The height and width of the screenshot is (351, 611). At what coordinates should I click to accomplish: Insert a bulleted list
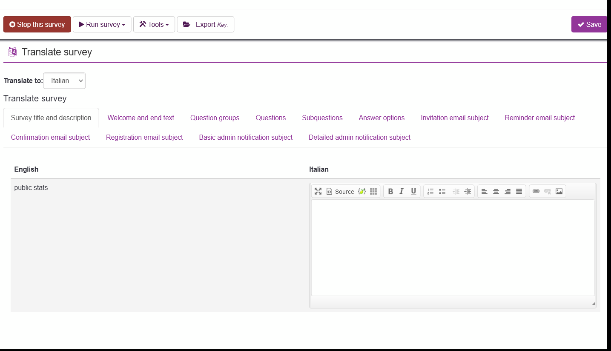[442, 191]
